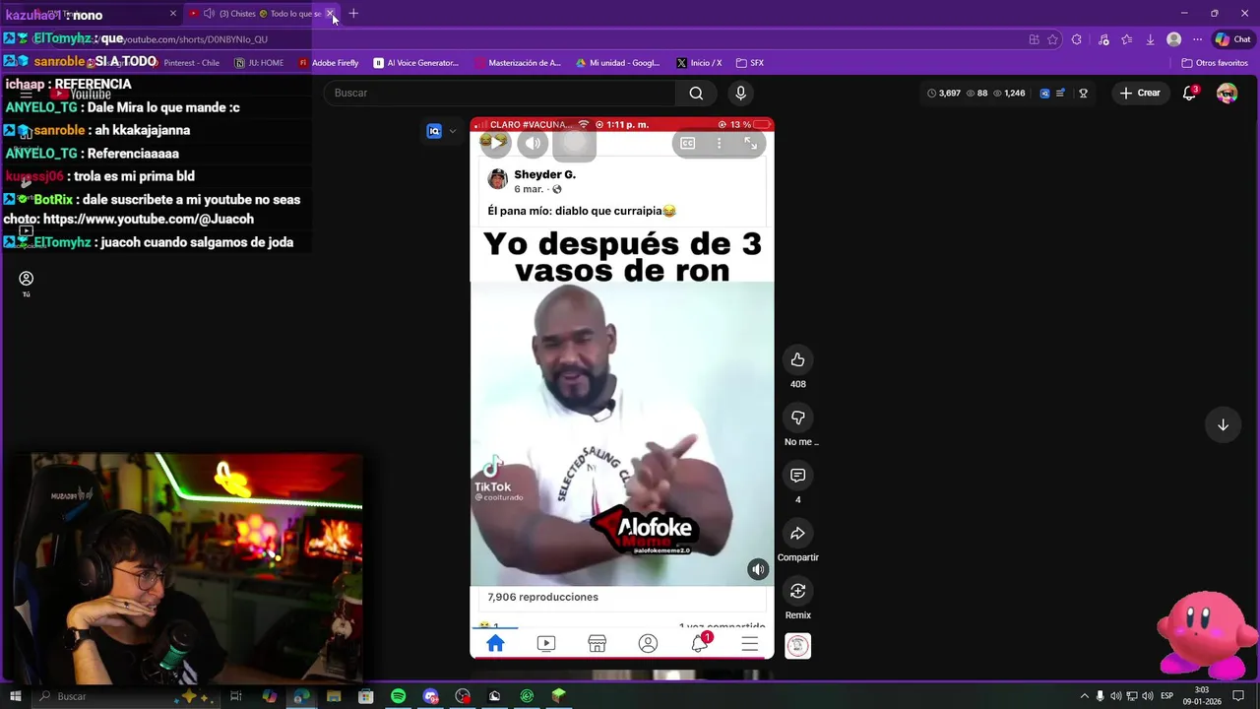Click the home icon in the Facebook video
The image size is (1260, 709).
tap(495, 643)
